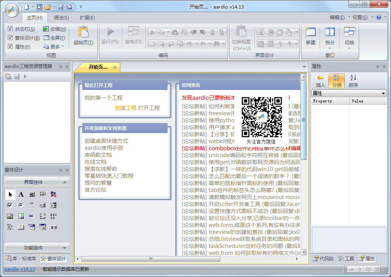This screenshot has height=277, width=391.
Task: Select the rich edit control in the toolbox
Action: tap(54, 194)
